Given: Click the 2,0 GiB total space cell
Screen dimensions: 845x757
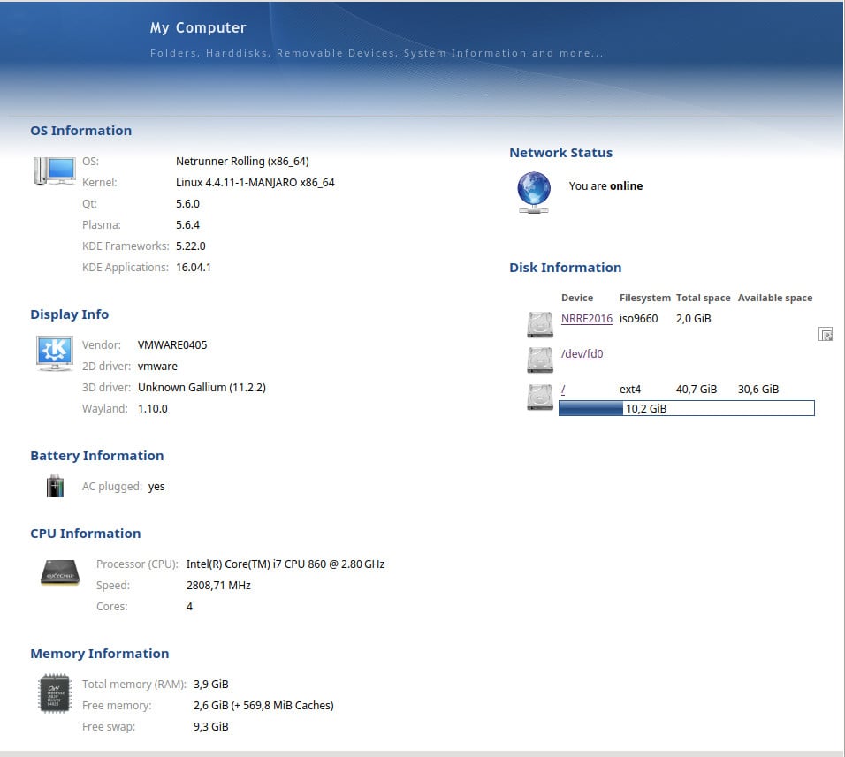Looking at the screenshot, I should [694, 319].
